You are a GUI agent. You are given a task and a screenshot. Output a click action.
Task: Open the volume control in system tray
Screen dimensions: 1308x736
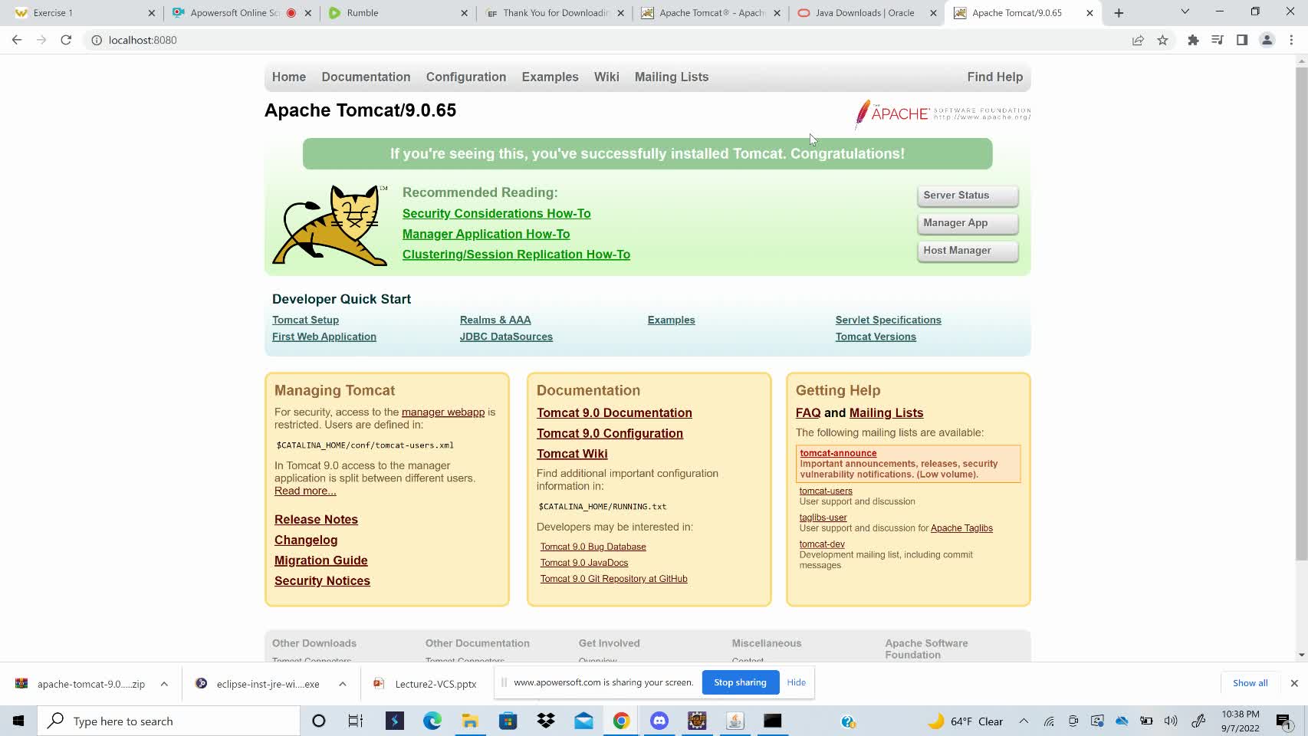tap(1171, 721)
